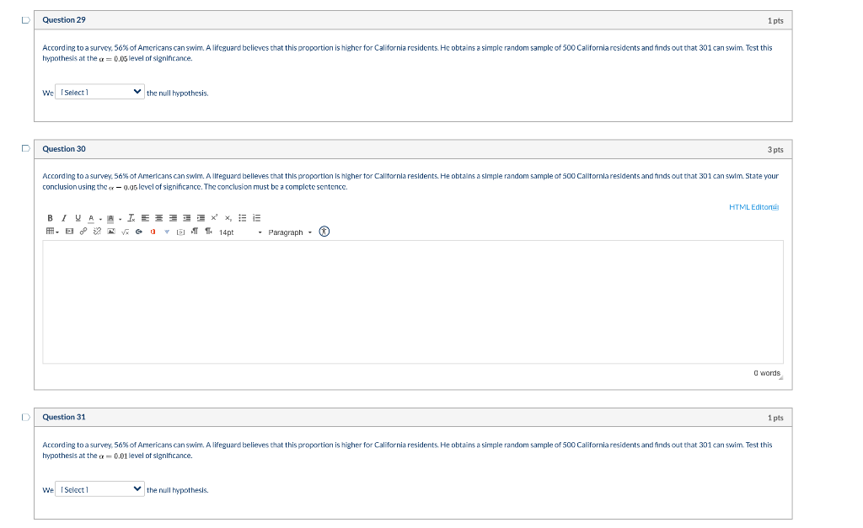Apply italic formatting in the editor
The image size is (863, 528).
[64, 218]
